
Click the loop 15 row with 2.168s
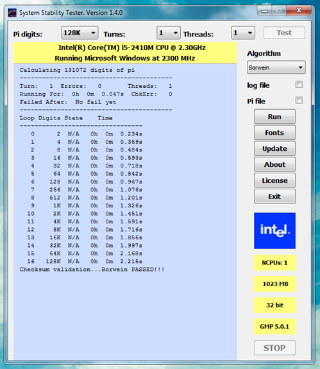point(85,253)
